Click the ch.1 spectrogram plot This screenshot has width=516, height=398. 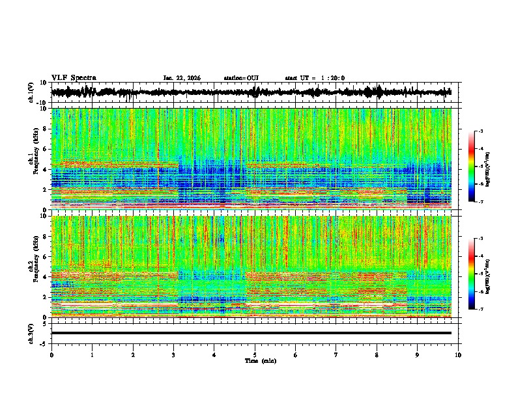click(x=251, y=159)
